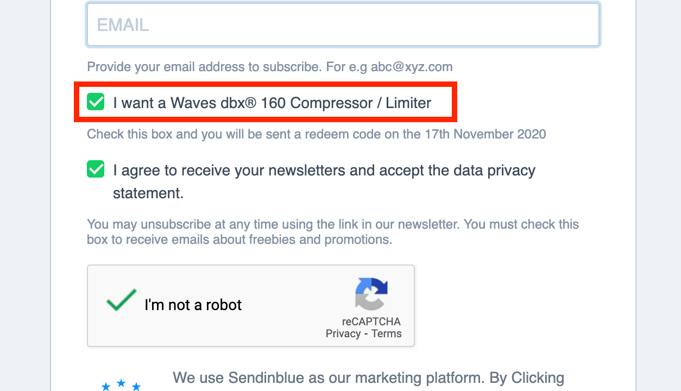Open the reCAPTCHA Privacy link
This screenshot has width=681, height=391.
tap(343, 334)
